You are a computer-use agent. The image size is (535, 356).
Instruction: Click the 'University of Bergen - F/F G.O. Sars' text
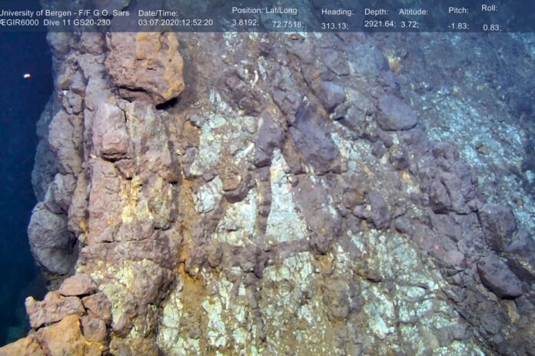65,13
